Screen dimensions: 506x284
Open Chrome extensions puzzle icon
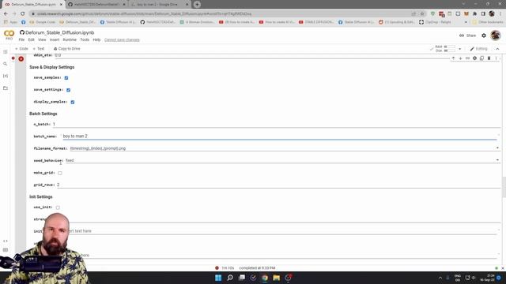click(474, 14)
